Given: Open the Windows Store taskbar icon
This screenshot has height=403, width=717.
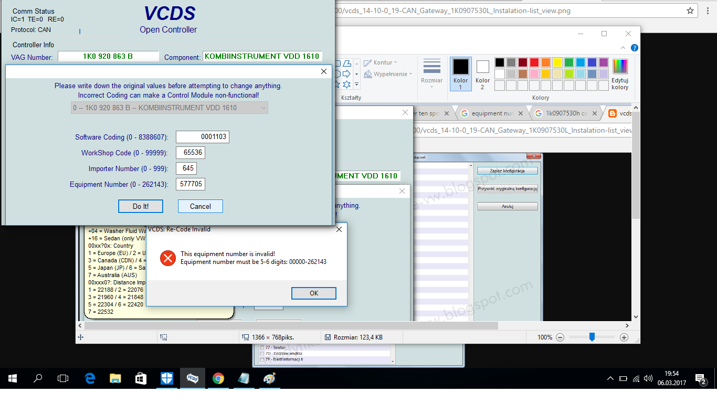Looking at the screenshot, I should click(141, 378).
